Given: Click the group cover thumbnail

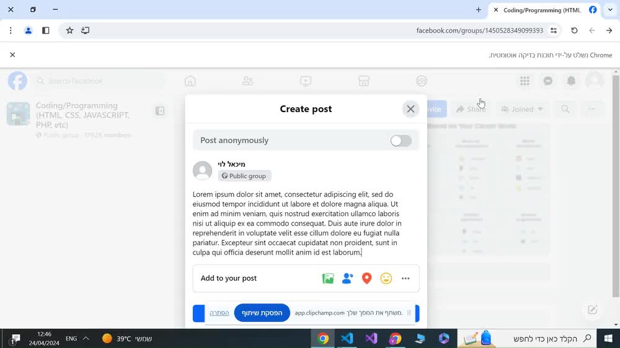Looking at the screenshot, I should pos(18,114).
